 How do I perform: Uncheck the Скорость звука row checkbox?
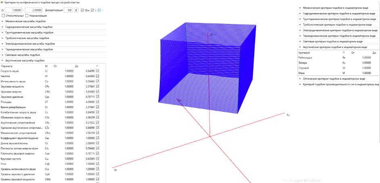[x=97, y=71]
